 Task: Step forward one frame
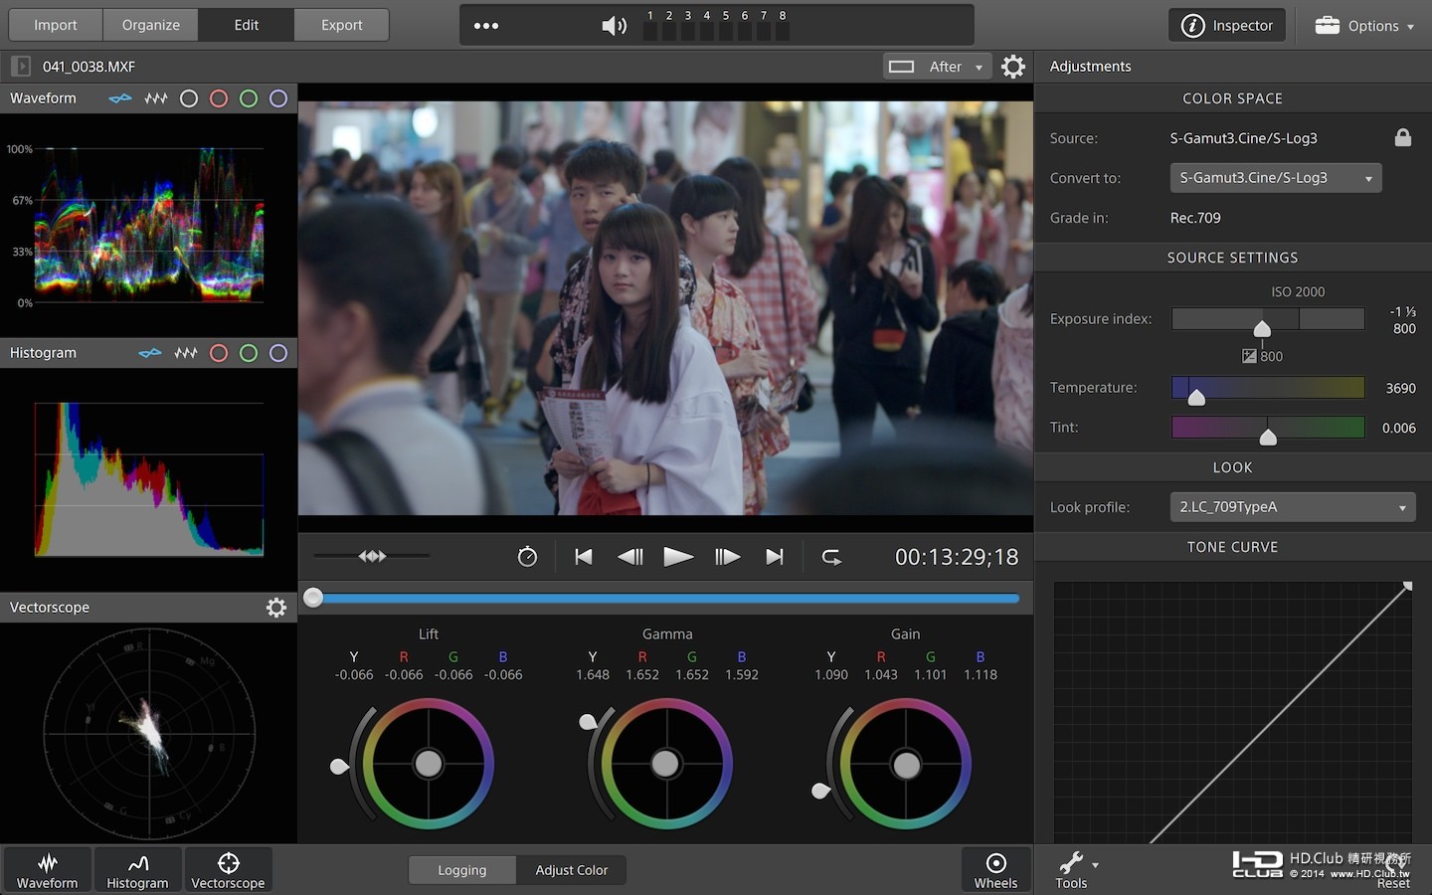[x=727, y=557]
